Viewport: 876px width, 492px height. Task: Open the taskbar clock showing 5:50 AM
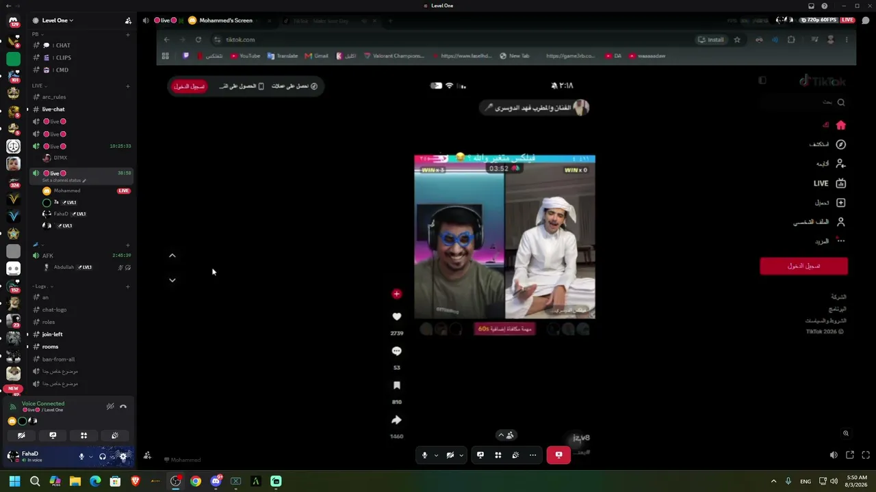pyautogui.click(x=857, y=481)
